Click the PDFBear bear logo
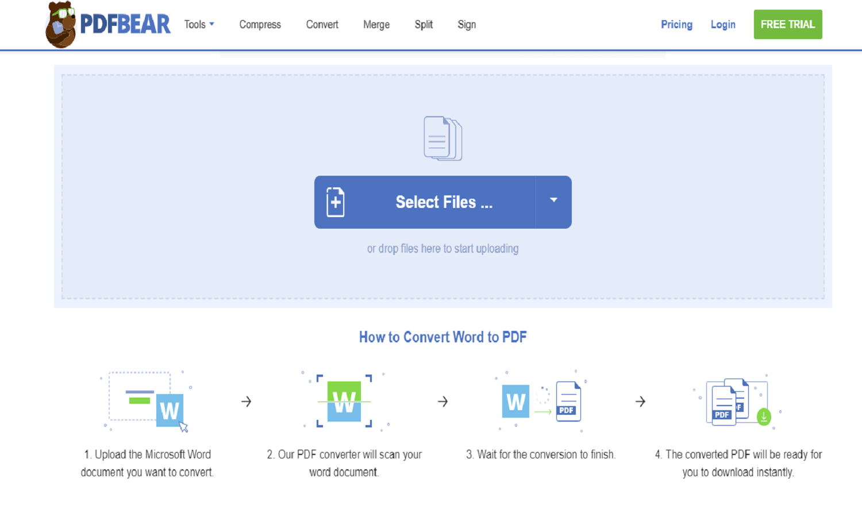This screenshot has width=862, height=517. click(x=61, y=24)
